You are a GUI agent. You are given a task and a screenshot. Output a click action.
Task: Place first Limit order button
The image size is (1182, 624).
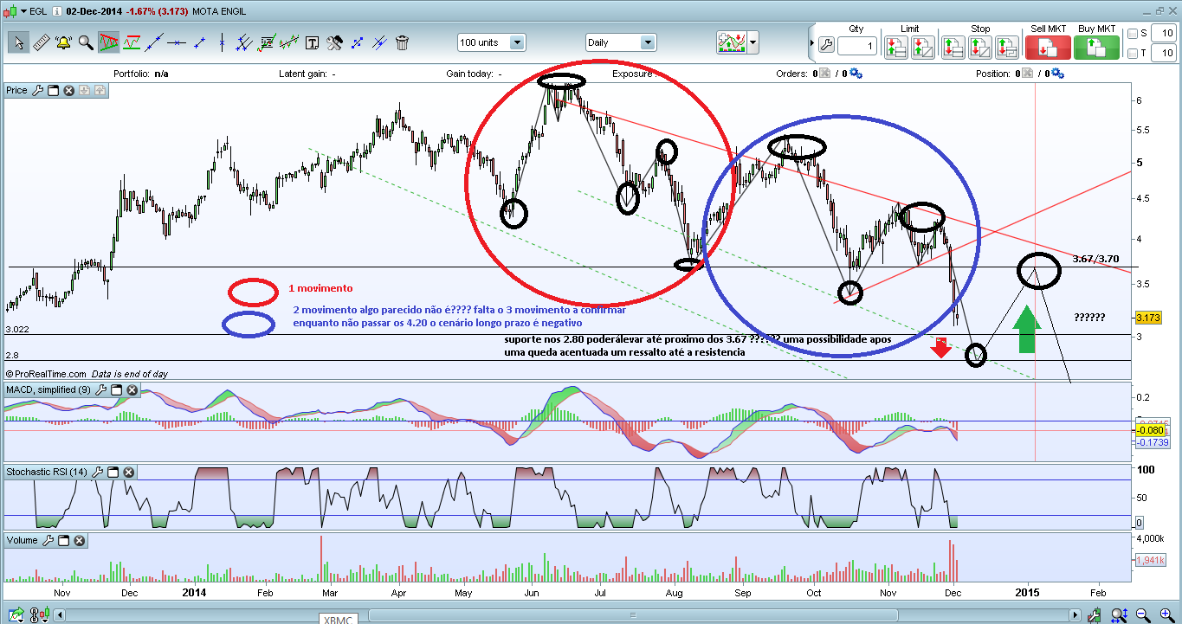896,47
